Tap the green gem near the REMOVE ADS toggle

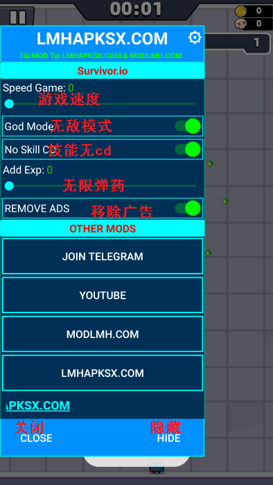pos(225,201)
